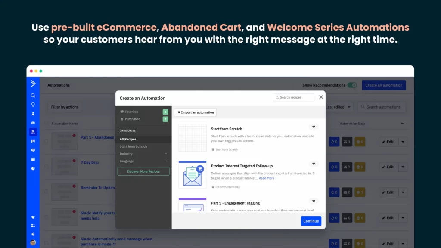Select the Product Interest envelope thumbnail

193,175
